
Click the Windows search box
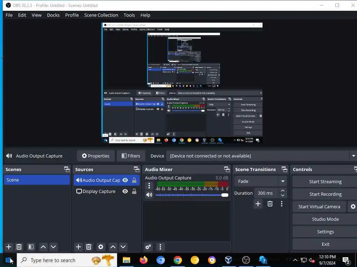click(x=67, y=260)
